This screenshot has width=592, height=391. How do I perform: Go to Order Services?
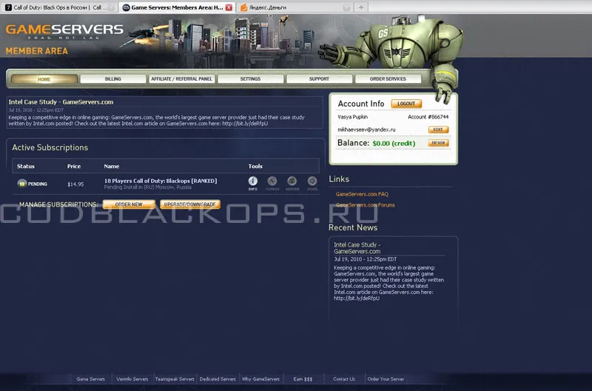[x=388, y=79]
